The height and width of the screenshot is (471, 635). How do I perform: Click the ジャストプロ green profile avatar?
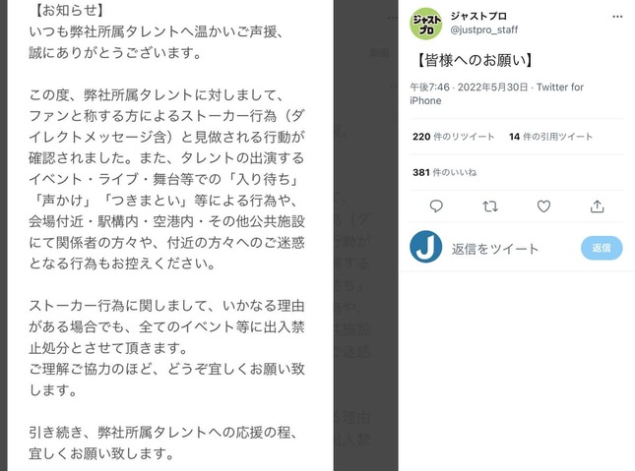(x=425, y=24)
